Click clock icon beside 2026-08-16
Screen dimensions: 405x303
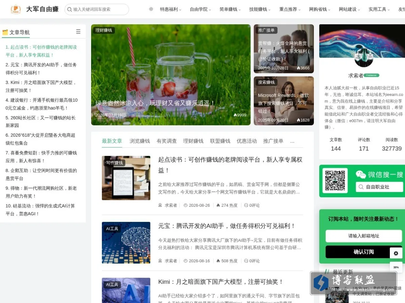click(186, 261)
